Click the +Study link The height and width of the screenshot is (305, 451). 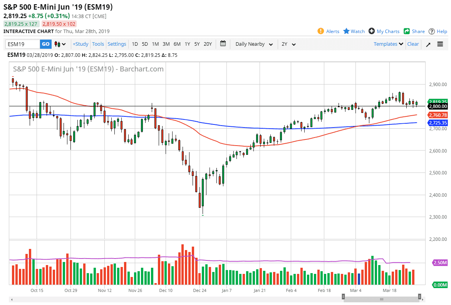click(80, 44)
